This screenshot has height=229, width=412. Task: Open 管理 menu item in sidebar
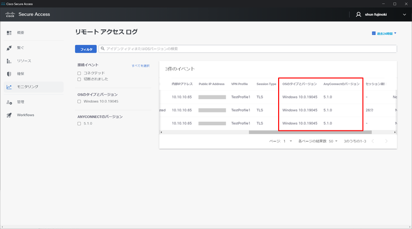coord(21,102)
